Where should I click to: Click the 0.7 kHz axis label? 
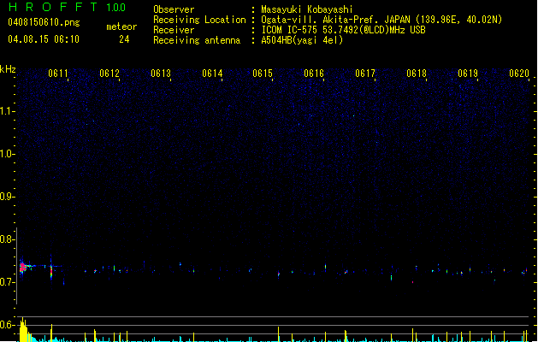[7, 282]
